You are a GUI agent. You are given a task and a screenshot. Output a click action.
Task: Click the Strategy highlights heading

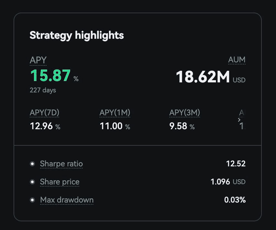pyautogui.click(x=77, y=36)
